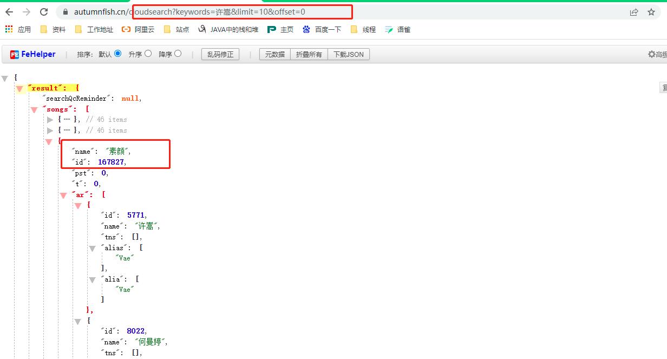This screenshot has height=359, width=667.
Task: Reload the current page
Action: click(44, 12)
